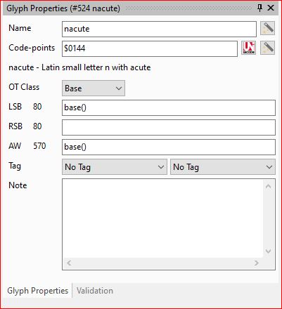Click the Note horizontal scroll right arrow
Screen dimensions: 282x309
[257, 263]
